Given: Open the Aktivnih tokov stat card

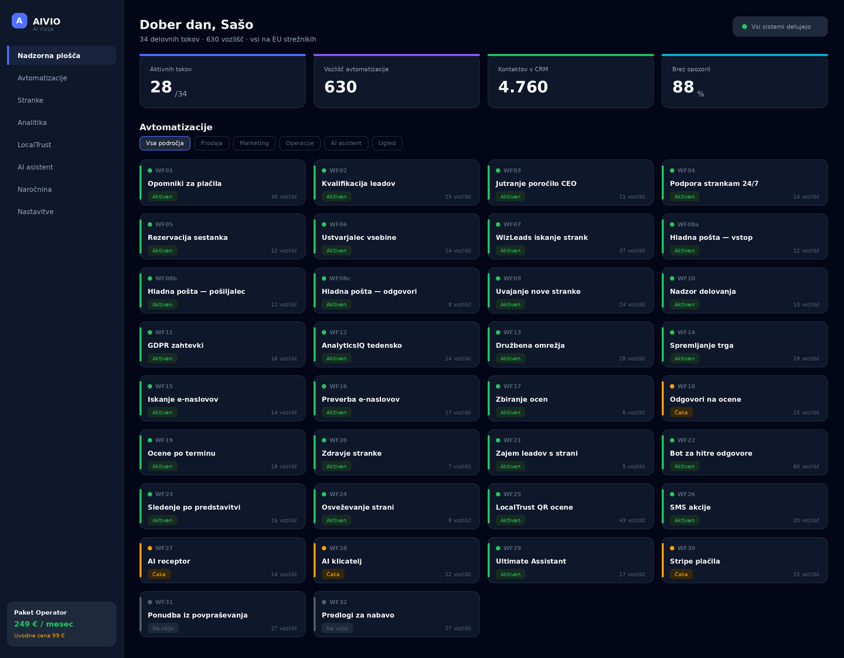Looking at the screenshot, I should [x=222, y=81].
